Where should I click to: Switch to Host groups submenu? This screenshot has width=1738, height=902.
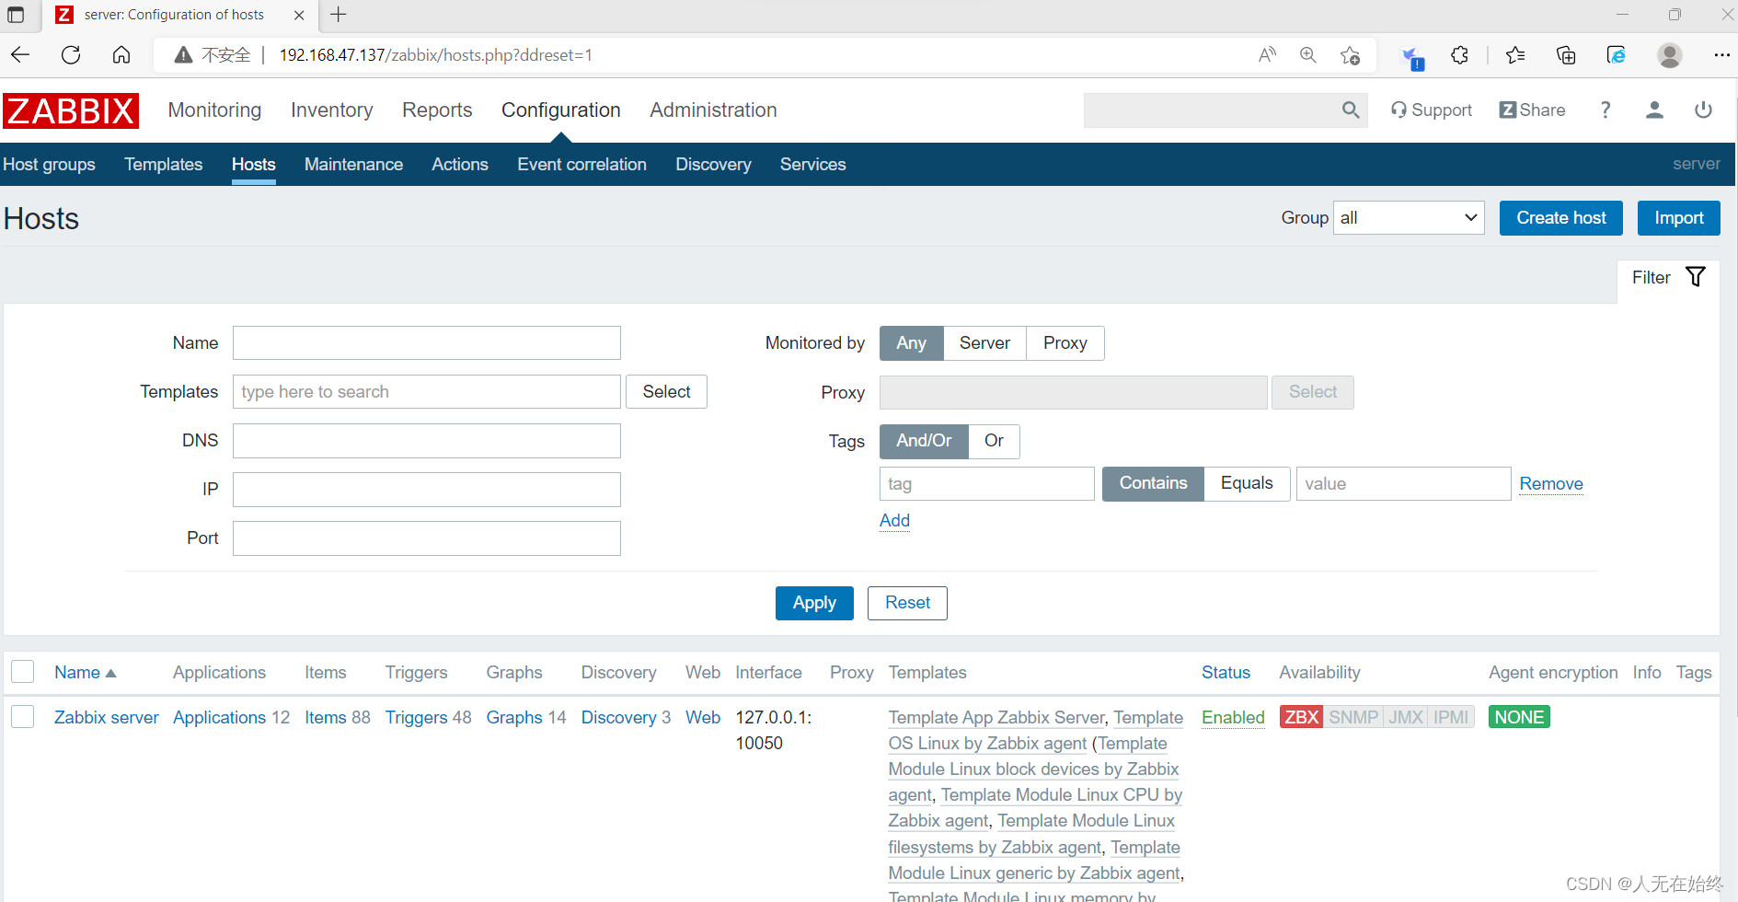tap(50, 165)
